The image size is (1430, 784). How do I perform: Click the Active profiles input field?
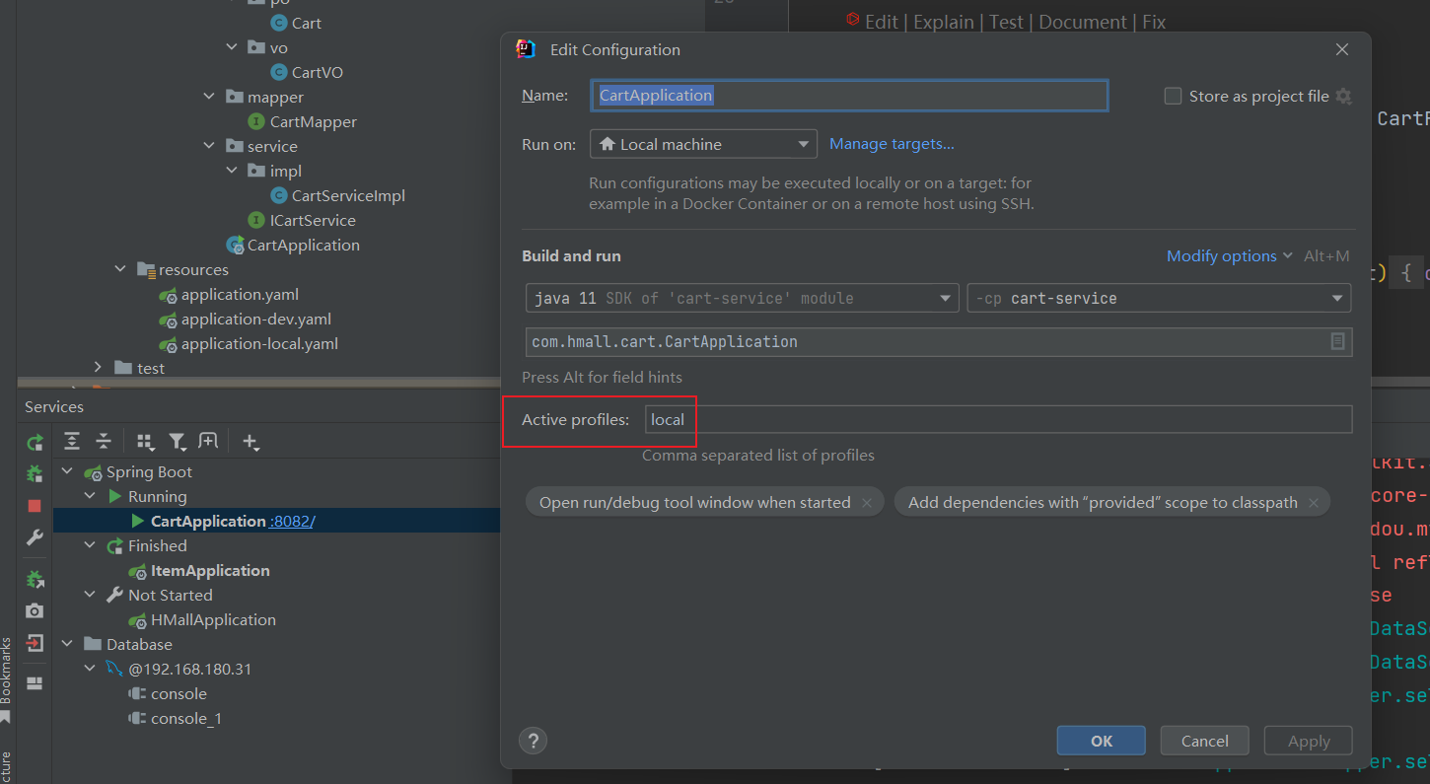998,419
